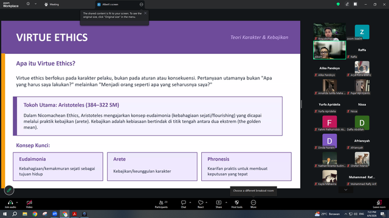The image size is (389, 218).
Task: Select Afriansyah participant tile
Action: click(x=362, y=141)
